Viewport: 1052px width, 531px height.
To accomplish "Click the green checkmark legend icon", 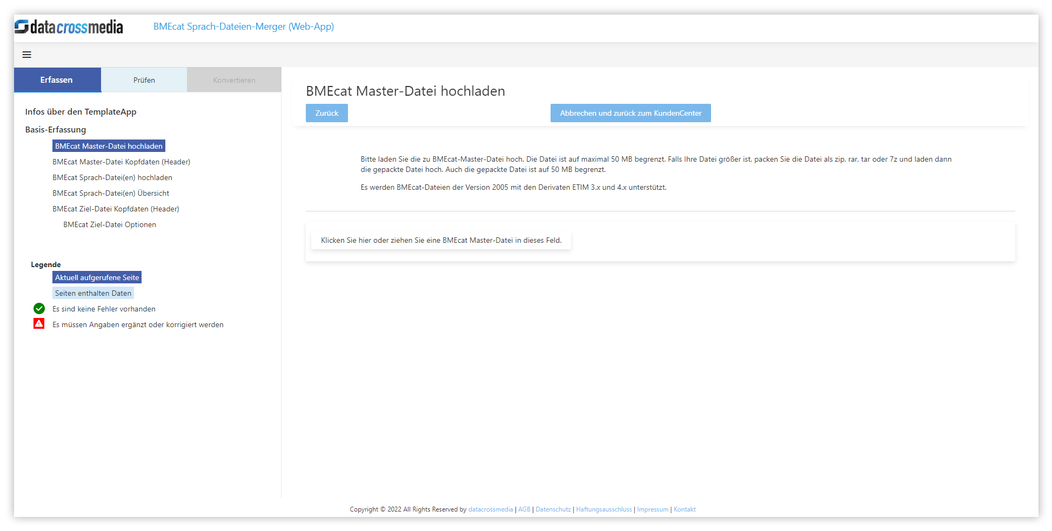I will tap(39, 309).
